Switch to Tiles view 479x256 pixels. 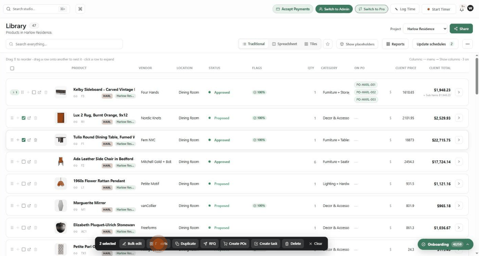click(x=311, y=44)
